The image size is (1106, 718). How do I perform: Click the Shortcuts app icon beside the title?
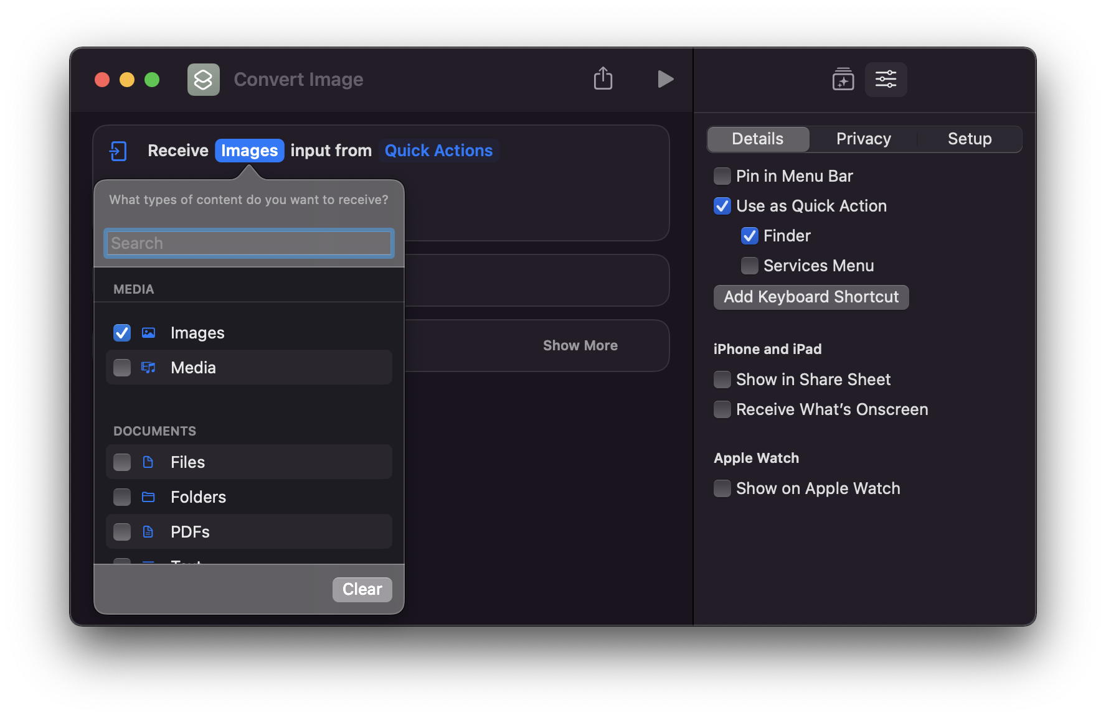(204, 80)
